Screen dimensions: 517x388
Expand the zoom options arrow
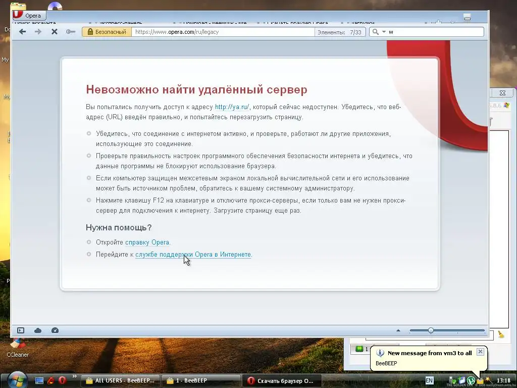click(398, 330)
